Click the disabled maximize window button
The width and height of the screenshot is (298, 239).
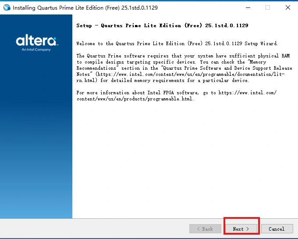click(x=267, y=7)
